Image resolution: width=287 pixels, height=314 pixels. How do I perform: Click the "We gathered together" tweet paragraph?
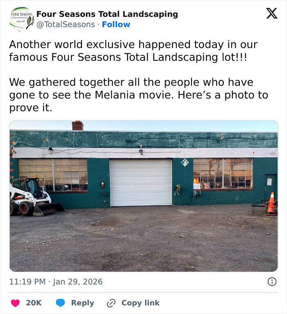tap(138, 95)
